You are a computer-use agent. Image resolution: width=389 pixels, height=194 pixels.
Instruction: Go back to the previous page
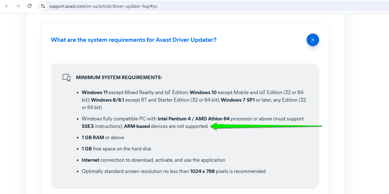click(x=7, y=6)
